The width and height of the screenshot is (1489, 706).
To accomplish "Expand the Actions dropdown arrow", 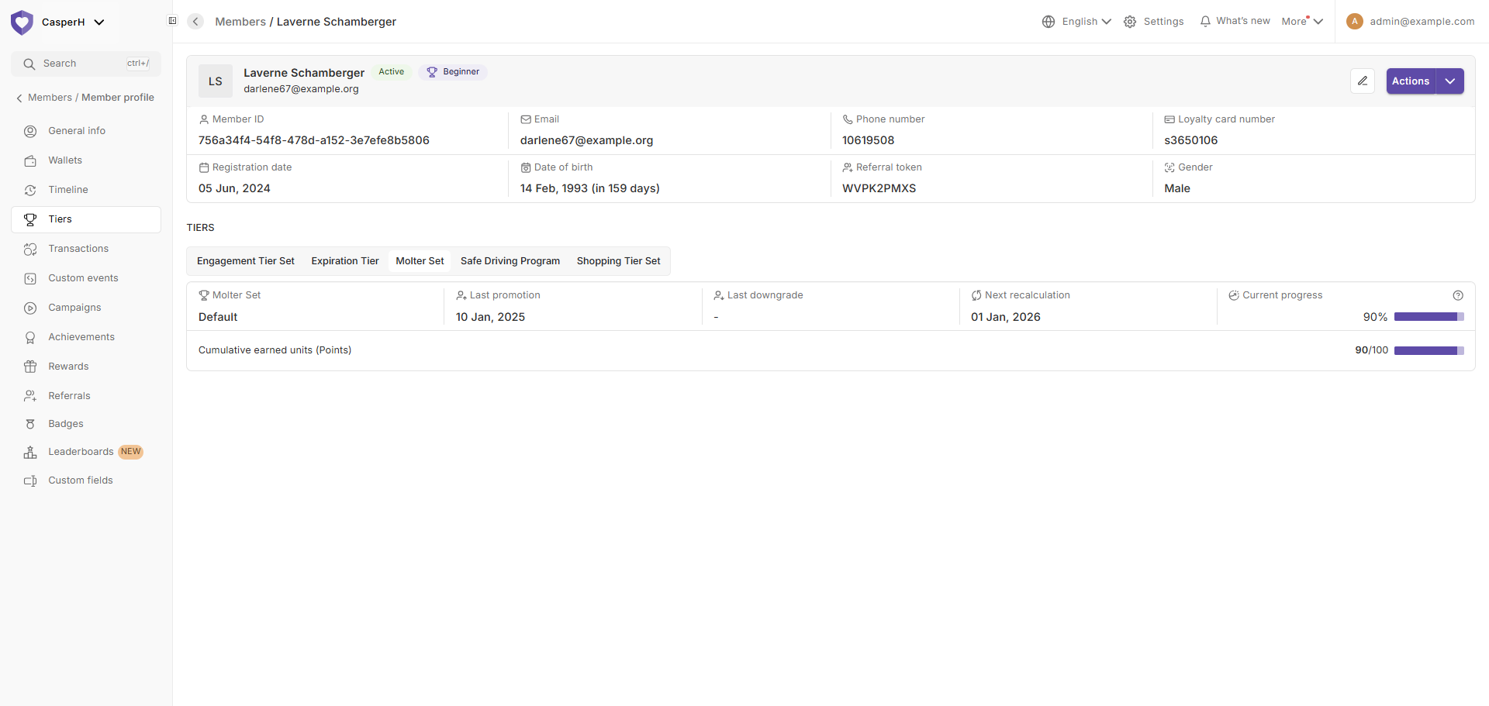I will pyautogui.click(x=1449, y=81).
